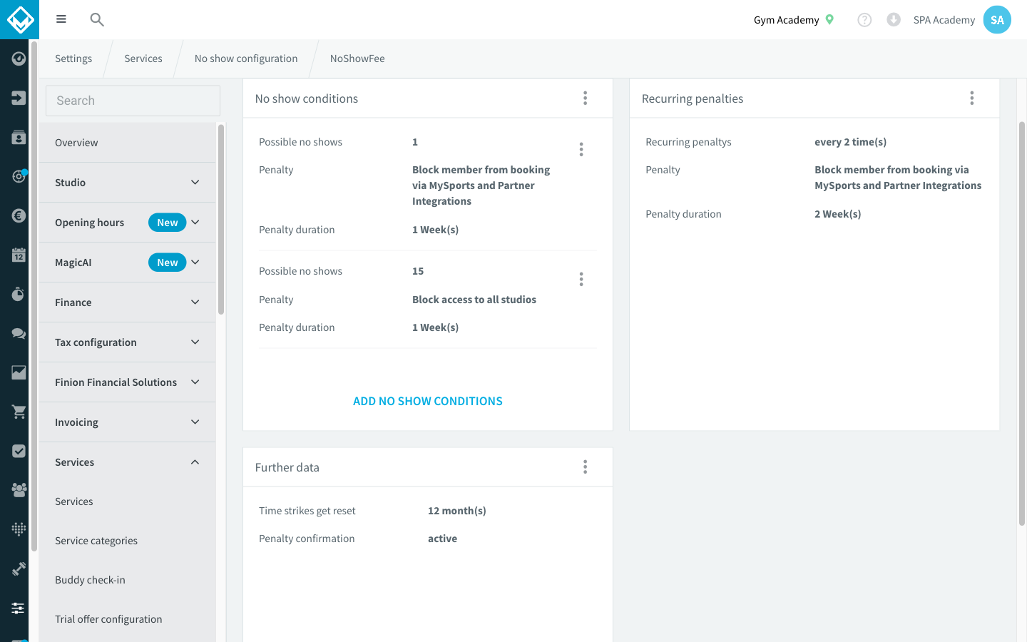
Task: Click ADD NO SHOW CONDITIONS link
Action: click(x=428, y=401)
